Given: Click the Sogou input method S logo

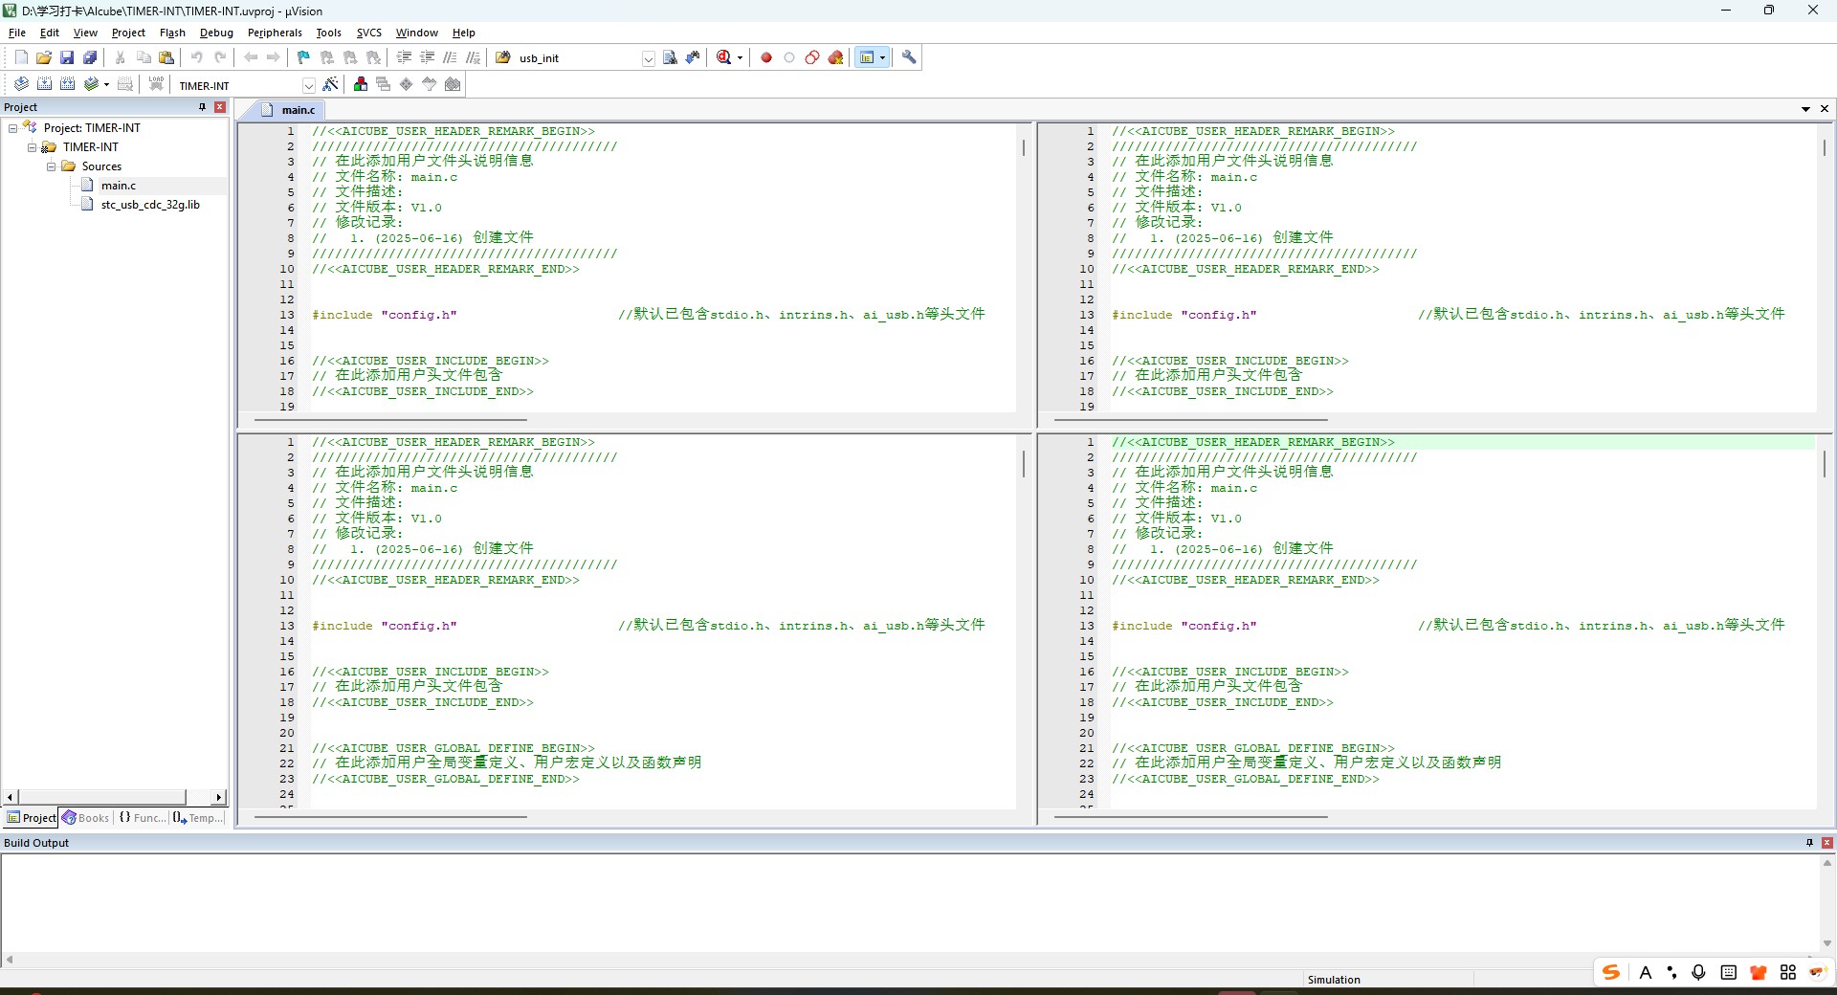Looking at the screenshot, I should point(1611,972).
